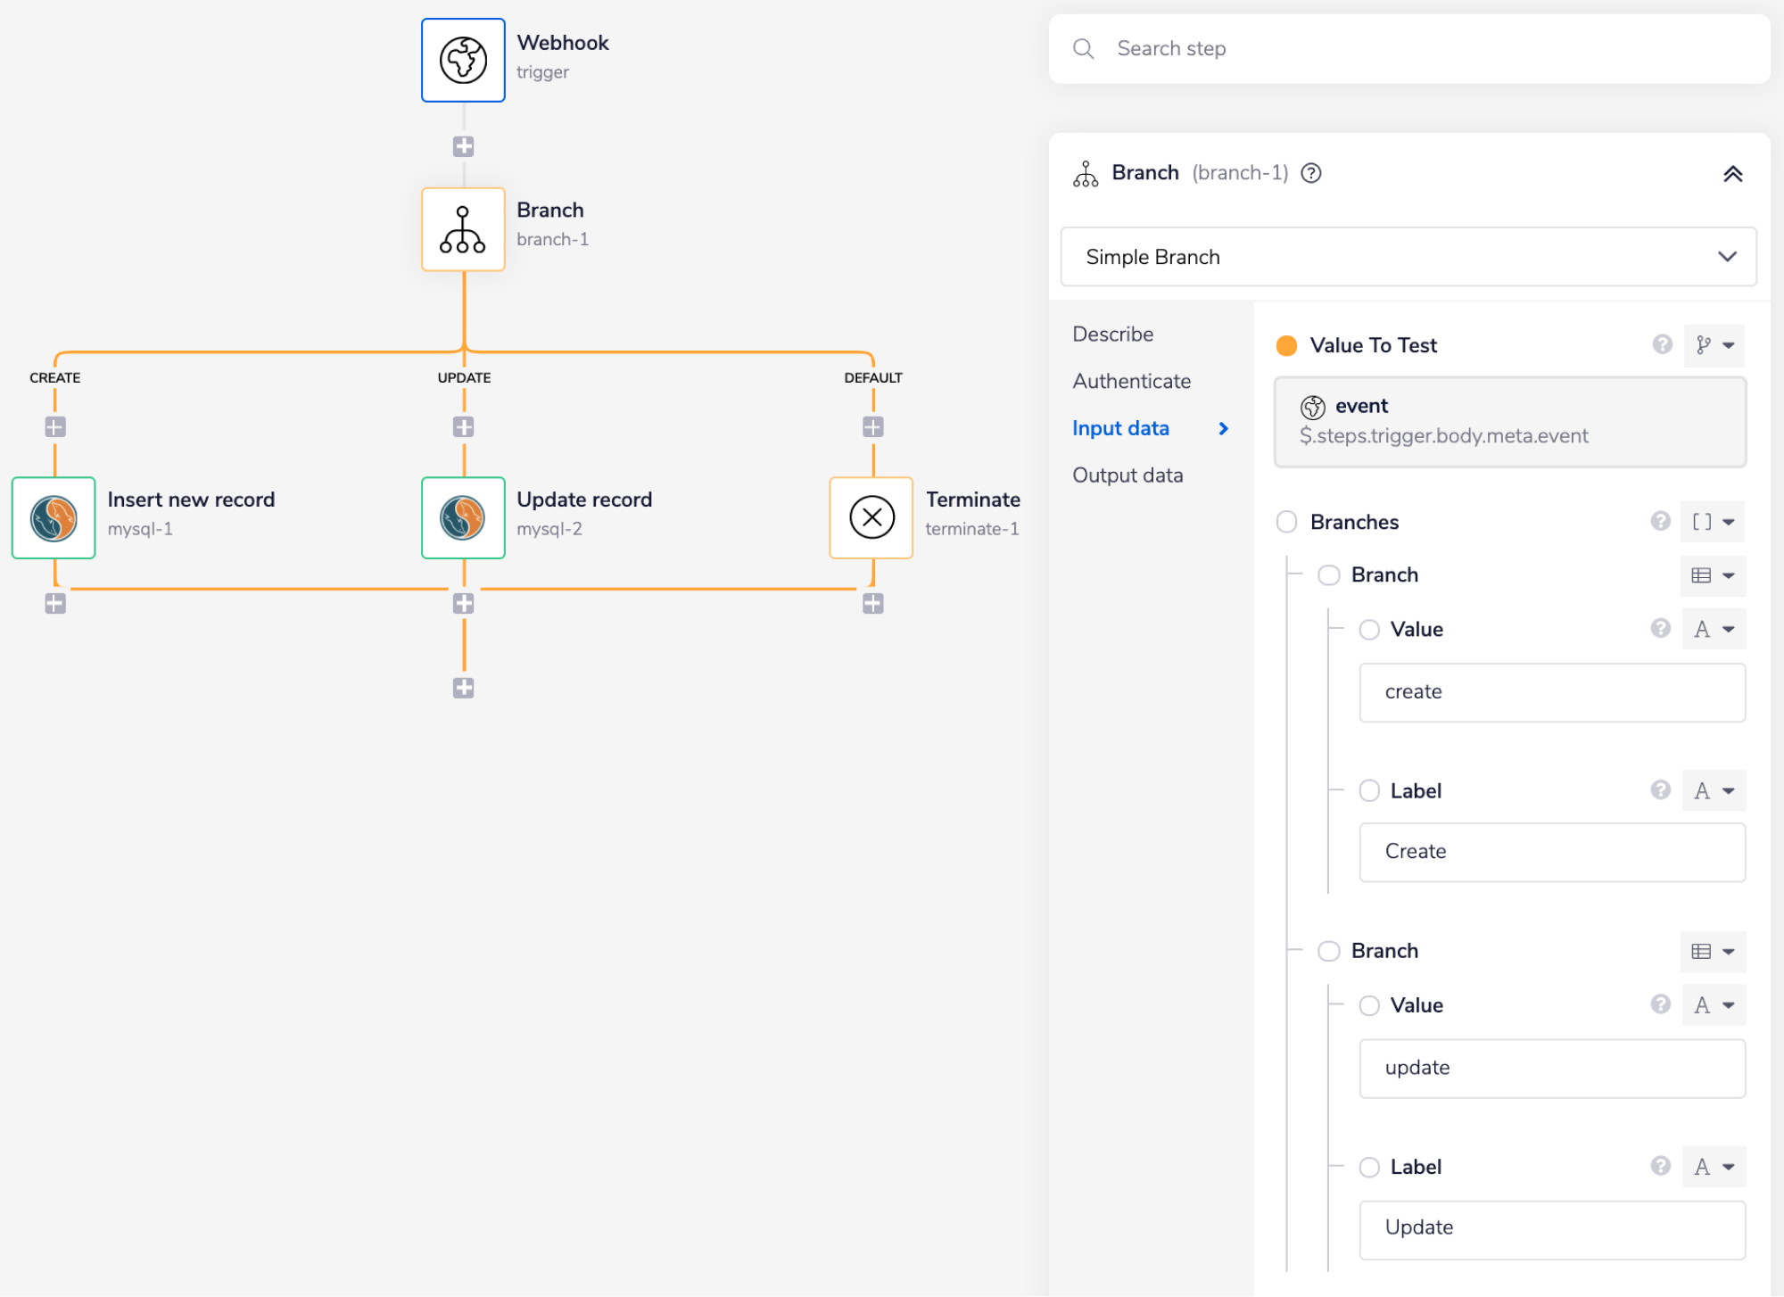
Task: Select the Update record MySQL node
Action: [x=463, y=518]
